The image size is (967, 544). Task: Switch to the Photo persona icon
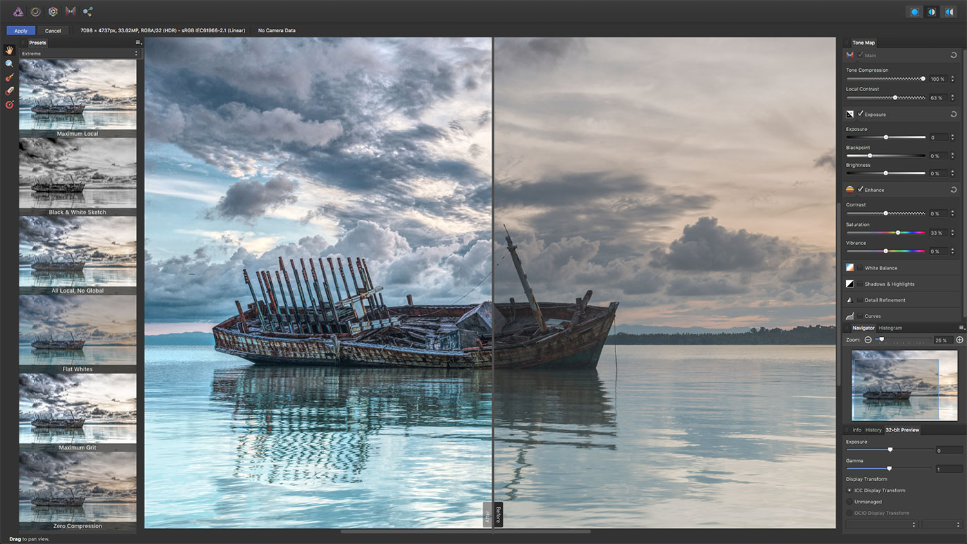click(18, 12)
